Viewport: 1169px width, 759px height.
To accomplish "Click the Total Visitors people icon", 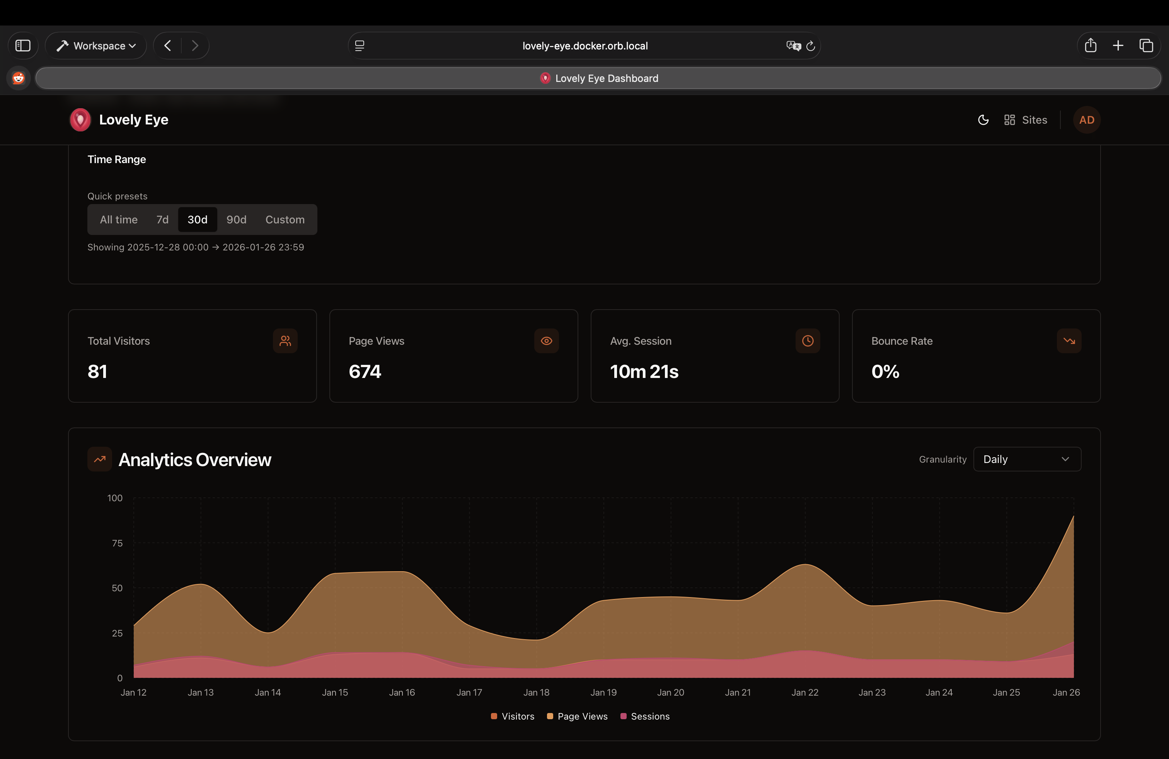I will click(x=285, y=341).
